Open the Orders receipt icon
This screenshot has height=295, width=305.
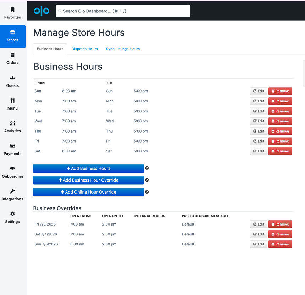12,55
